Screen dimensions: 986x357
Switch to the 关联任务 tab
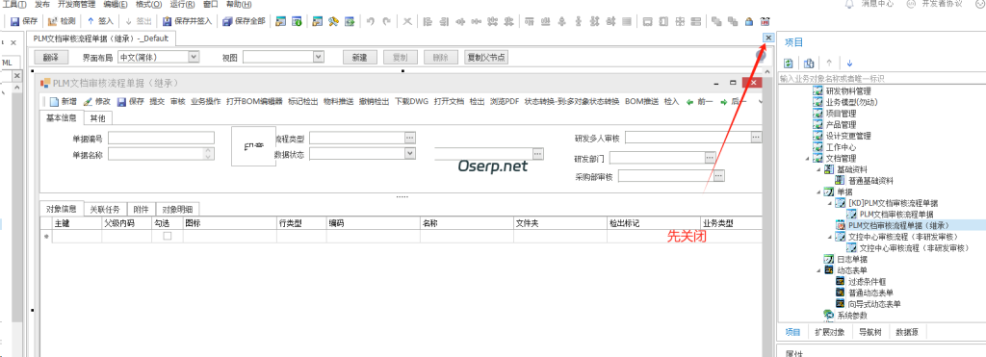[x=106, y=210]
